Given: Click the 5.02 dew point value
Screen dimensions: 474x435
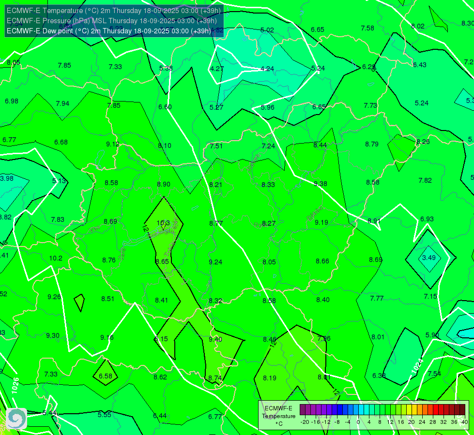Looking at the screenshot, I should tap(267, 30).
